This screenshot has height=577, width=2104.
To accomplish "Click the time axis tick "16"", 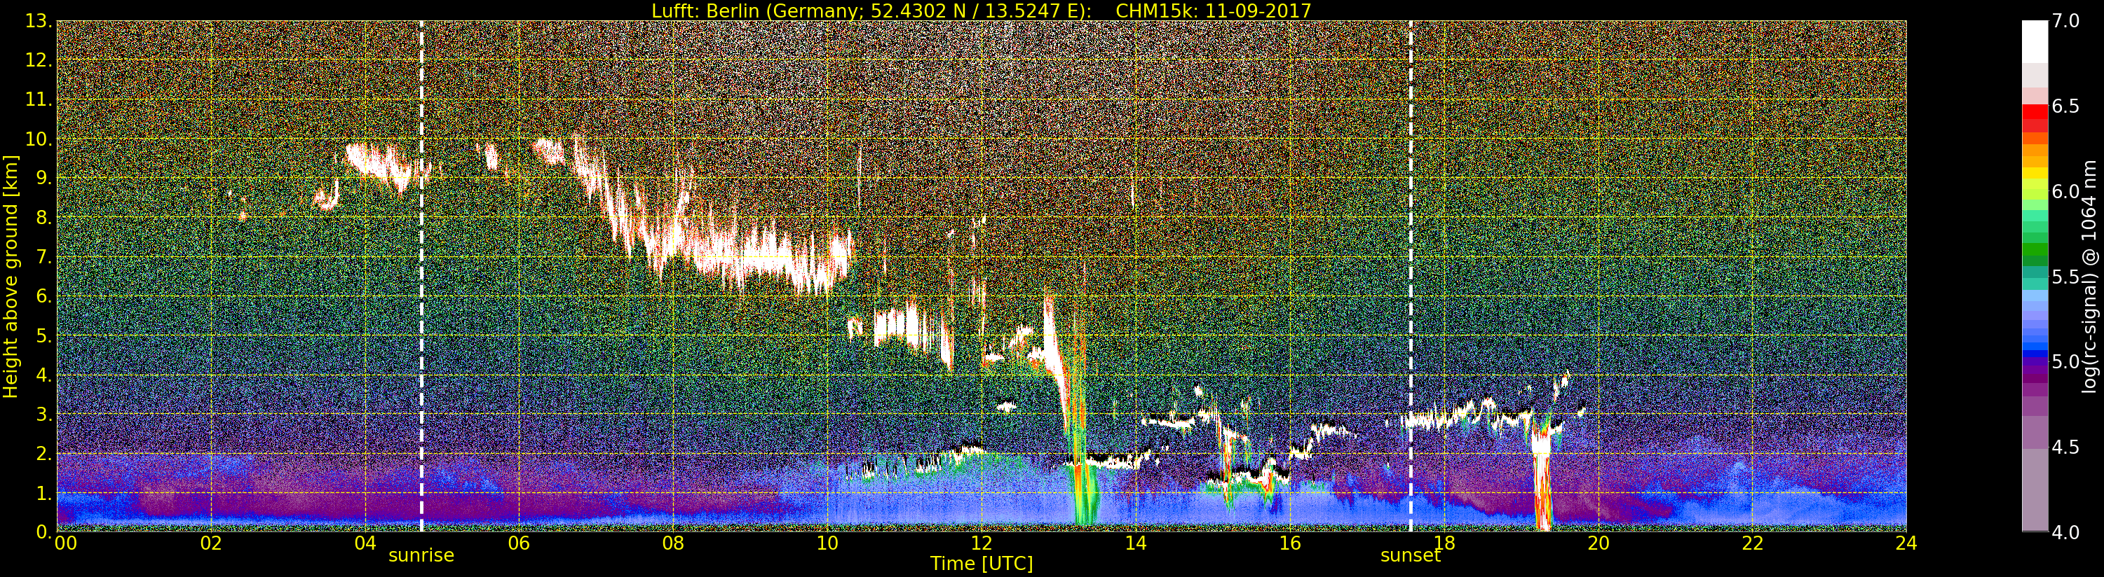I will click(x=1290, y=543).
